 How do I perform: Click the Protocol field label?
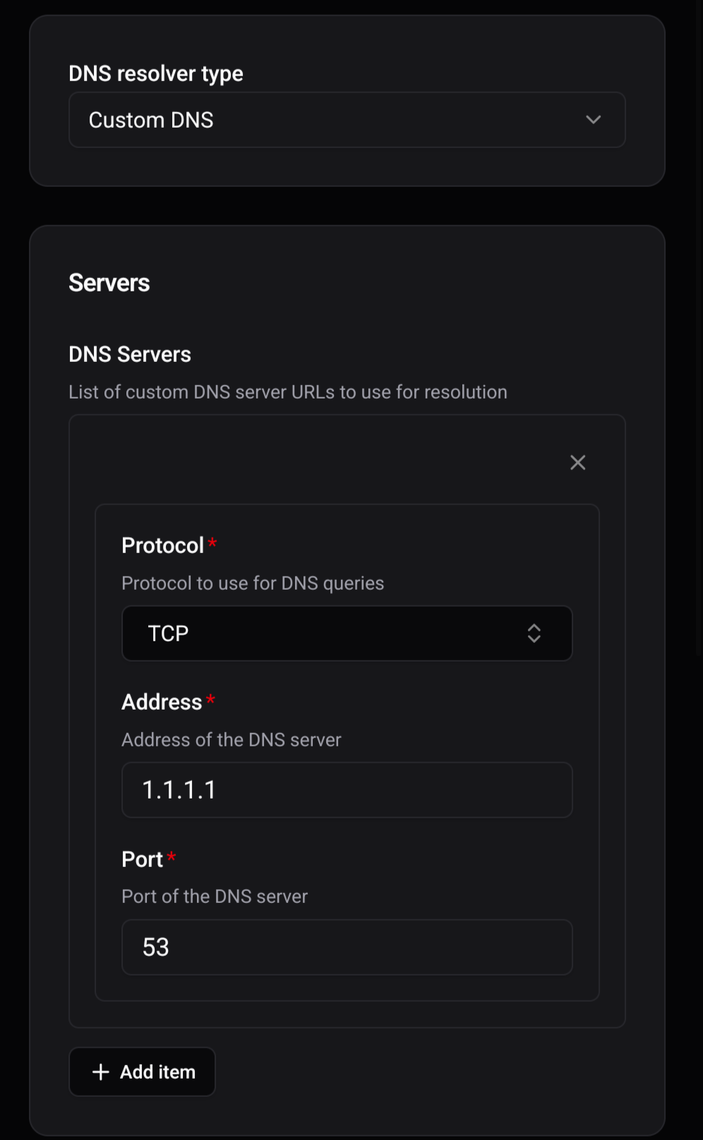162,545
